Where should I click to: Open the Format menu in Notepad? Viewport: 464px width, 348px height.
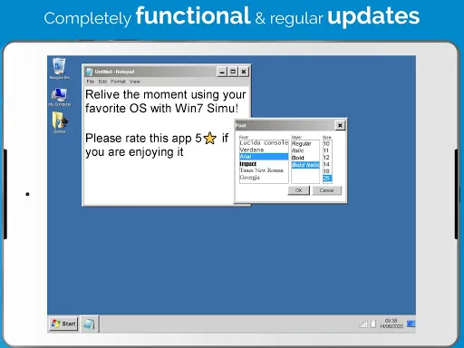click(x=118, y=82)
